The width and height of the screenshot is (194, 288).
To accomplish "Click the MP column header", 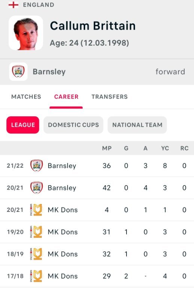I will tap(107, 148).
